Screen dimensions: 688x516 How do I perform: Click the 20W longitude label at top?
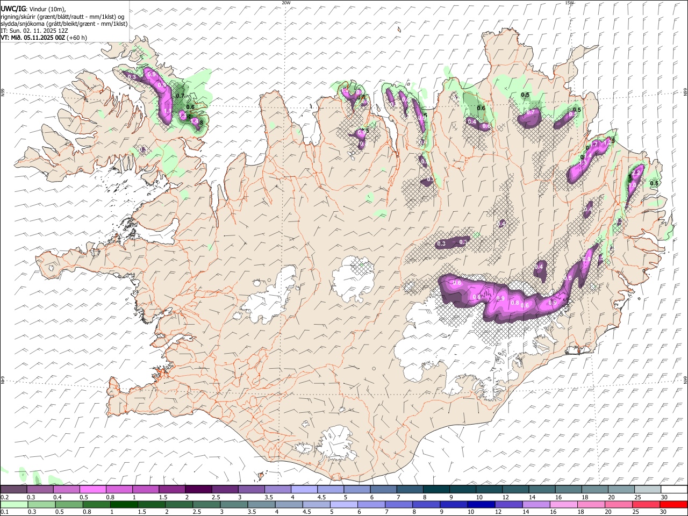286,3
